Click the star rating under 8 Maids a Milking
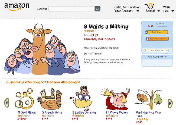 point(89,31)
